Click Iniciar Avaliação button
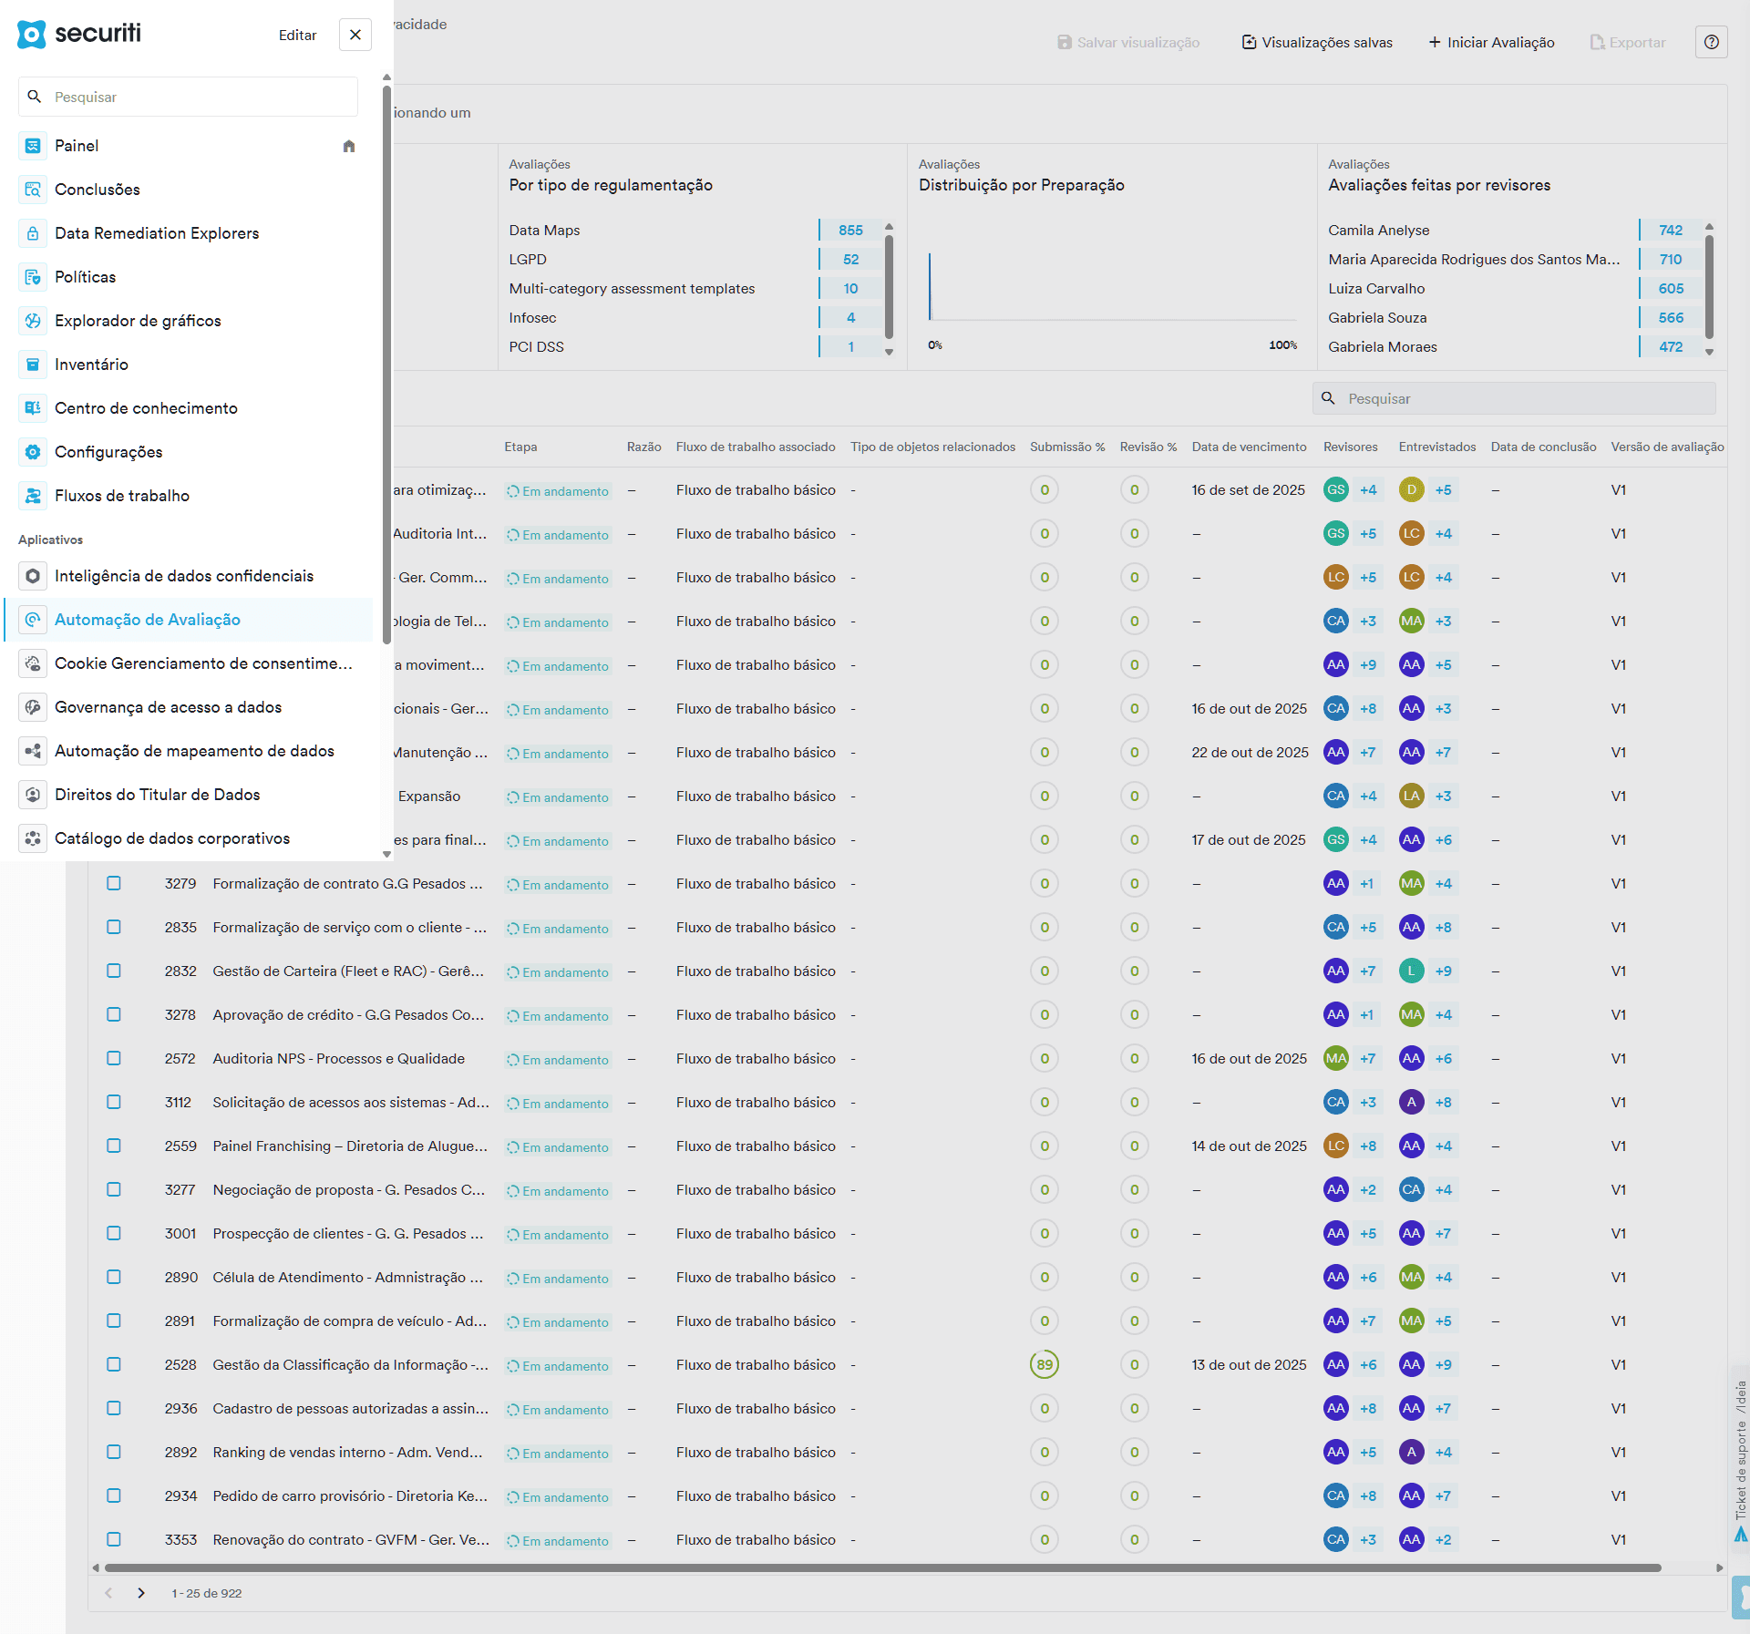The width and height of the screenshot is (1750, 1634). point(1491,42)
